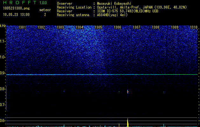Click the kHz axis unit label
Viewport: 200px width, 127px height.
click(3, 26)
